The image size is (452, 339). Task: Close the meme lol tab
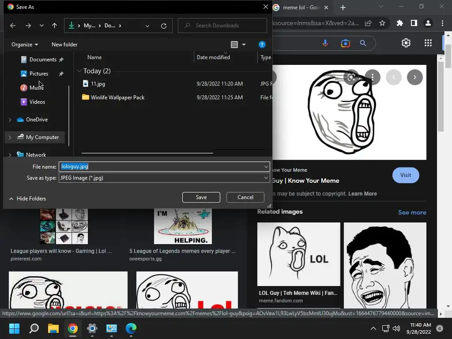click(326, 8)
